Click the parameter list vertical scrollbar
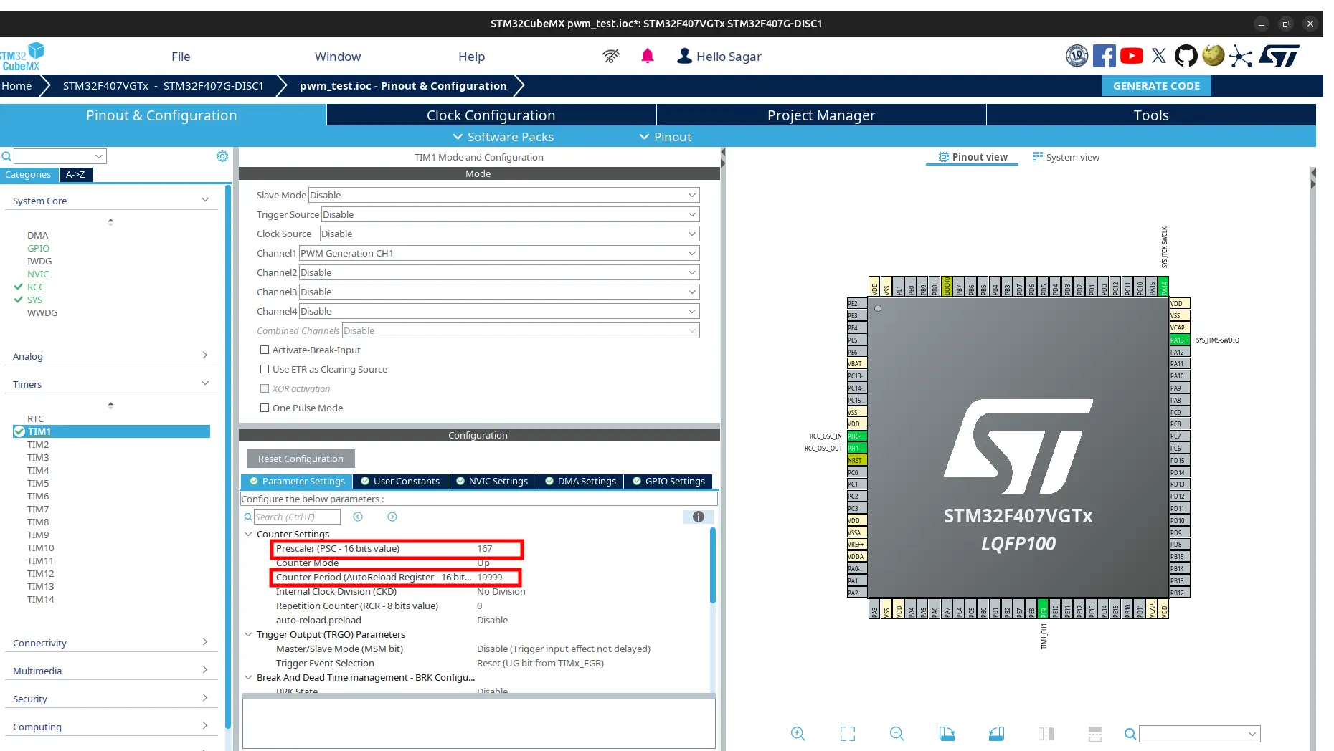Image resolution: width=1334 pixels, height=751 pixels. (712, 565)
